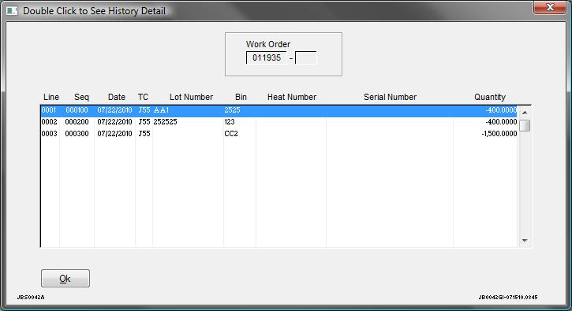
Task: Click the scroll down arrow of the list
Action: coord(525,240)
